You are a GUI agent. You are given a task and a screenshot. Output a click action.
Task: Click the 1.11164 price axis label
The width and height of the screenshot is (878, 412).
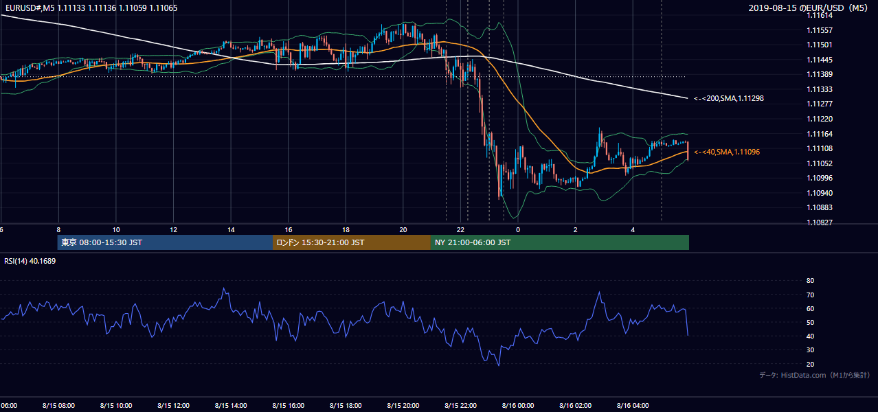(x=819, y=134)
